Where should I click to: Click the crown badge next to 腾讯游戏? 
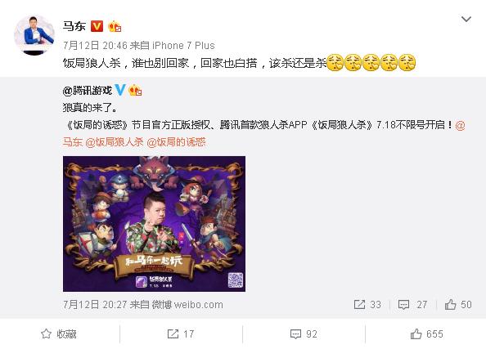click(135, 90)
